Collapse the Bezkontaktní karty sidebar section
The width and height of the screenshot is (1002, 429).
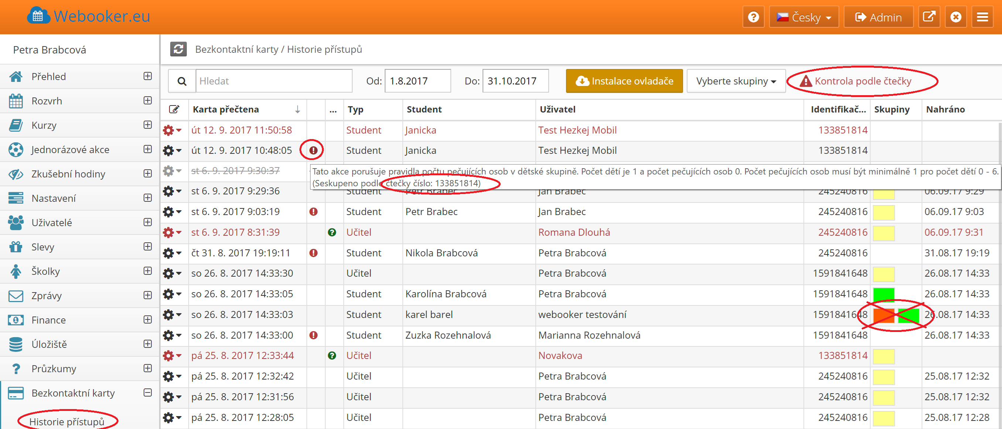click(147, 393)
